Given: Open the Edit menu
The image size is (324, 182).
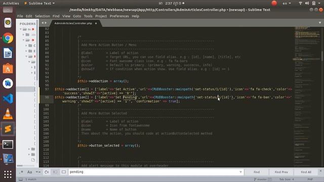Looking at the screenshot, I should click(x=29, y=16).
